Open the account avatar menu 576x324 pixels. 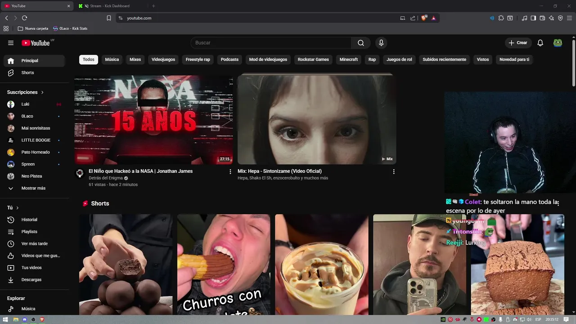pyautogui.click(x=558, y=43)
